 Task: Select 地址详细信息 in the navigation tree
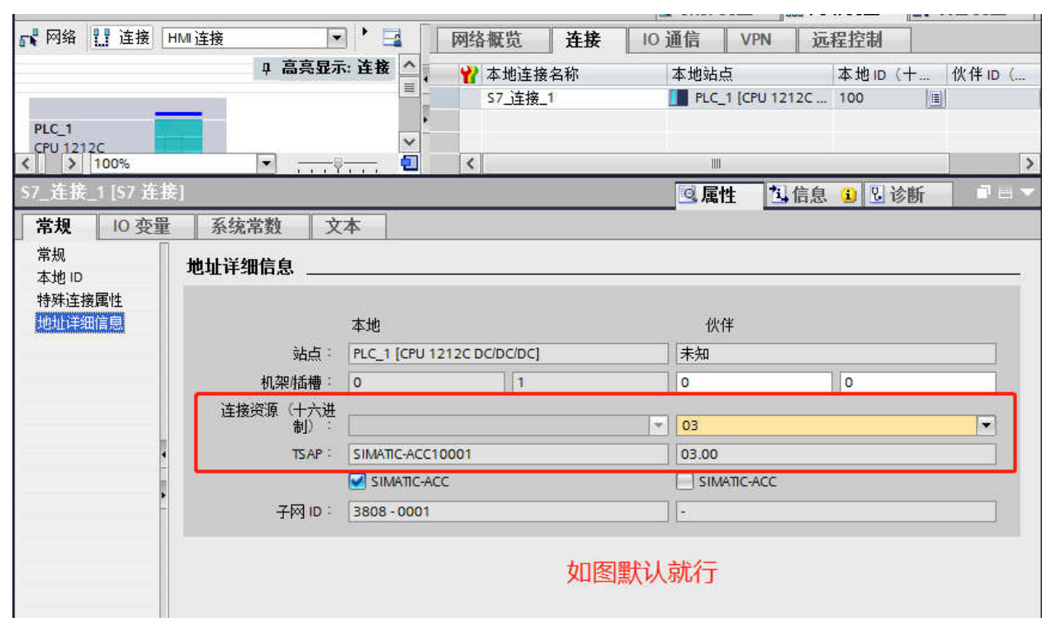coord(80,323)
